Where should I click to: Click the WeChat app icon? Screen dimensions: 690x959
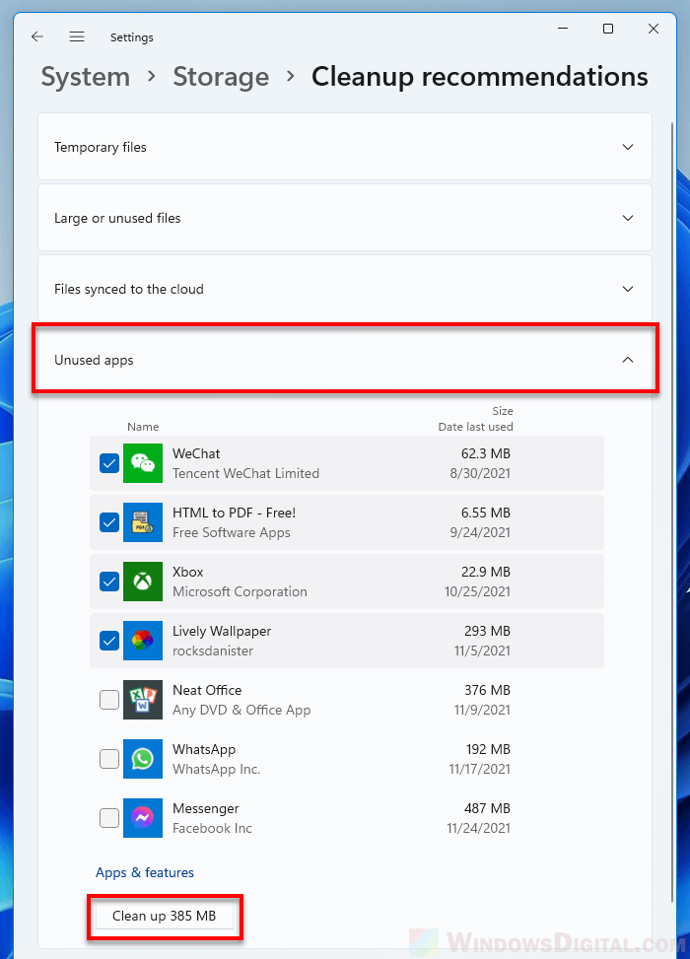click(143, 463)
